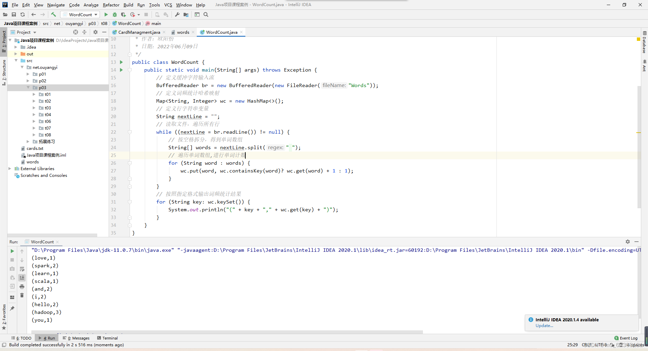Navigate back with the left arrow icon
Image resolution: width=648 pixels, height=351 pixels.
click(x=33, y=15)
